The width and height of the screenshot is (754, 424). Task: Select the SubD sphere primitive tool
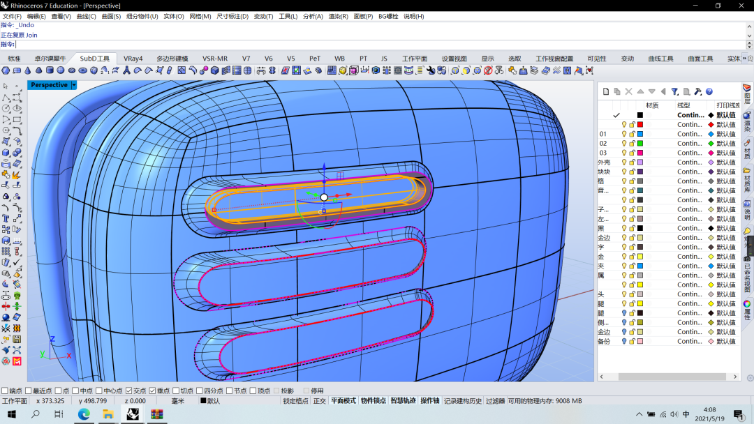click(x=61, y=70)
